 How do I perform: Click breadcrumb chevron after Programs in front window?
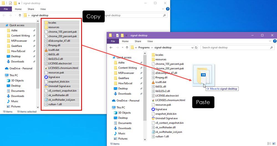click(152, 47)
